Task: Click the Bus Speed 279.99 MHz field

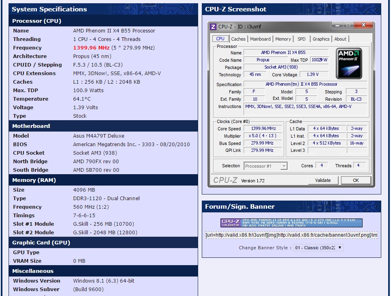Action: pyautogui.click(x=263, y=143)
